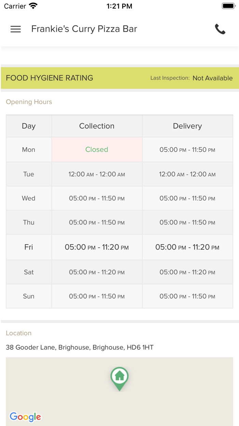The height and width of the screenshot is (426, 239).
Task: Tap Tuesday's delivery hours cell
Action: click(187, 174)
